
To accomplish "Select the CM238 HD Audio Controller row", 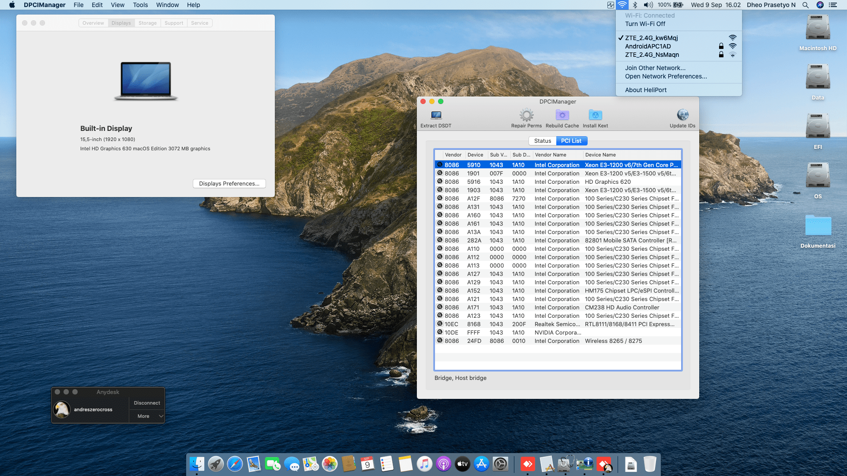I will point(558,307).
